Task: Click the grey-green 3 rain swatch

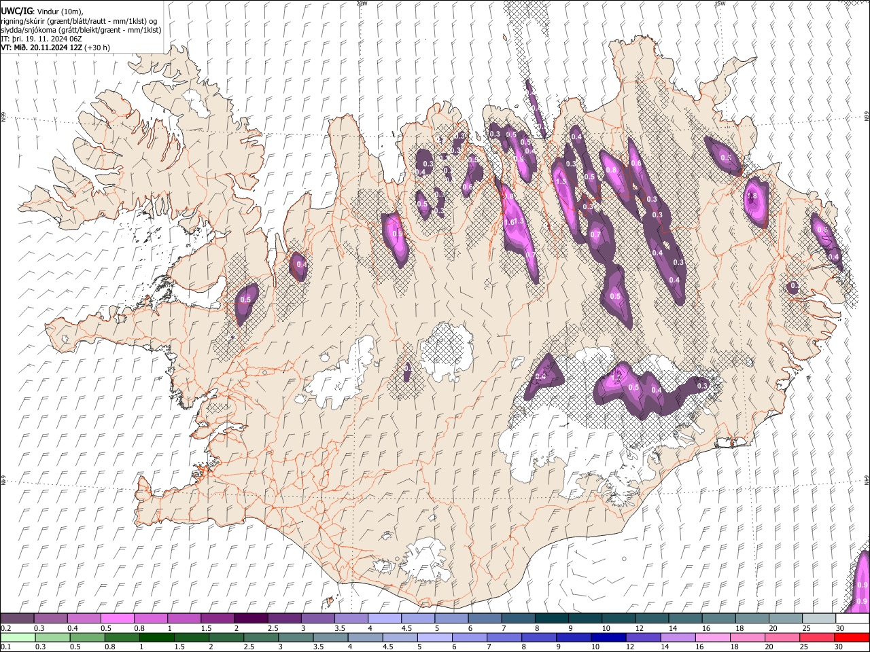Action: pos(295,637)
